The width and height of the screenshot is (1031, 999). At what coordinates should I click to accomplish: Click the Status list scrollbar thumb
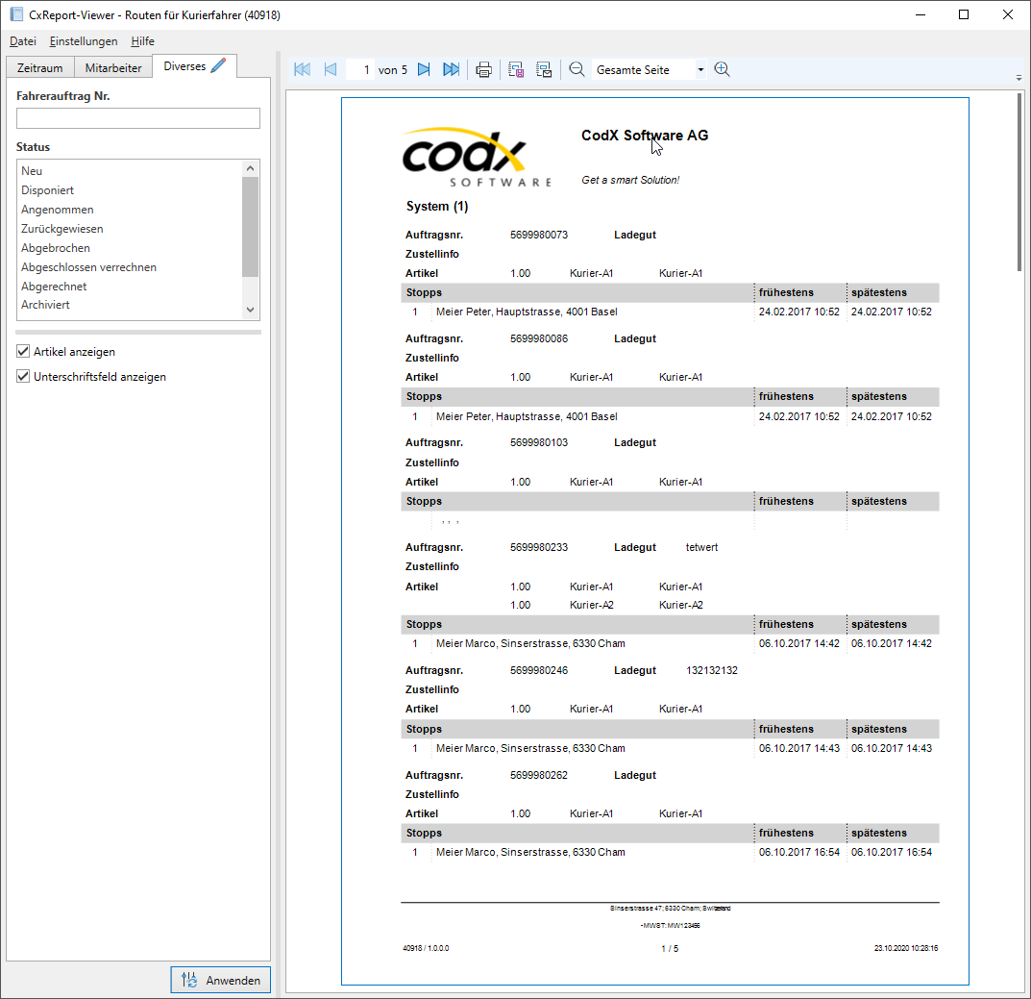pos(250,226)
